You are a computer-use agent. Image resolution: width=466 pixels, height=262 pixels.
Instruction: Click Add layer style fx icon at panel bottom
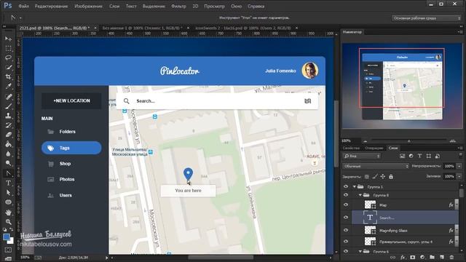(x=403, y=257)
